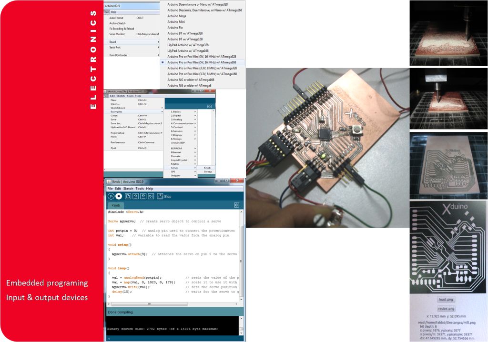Viewport: 488px width, 342px height.
Task: Click the resize .png button
Action: pos(446,309)
